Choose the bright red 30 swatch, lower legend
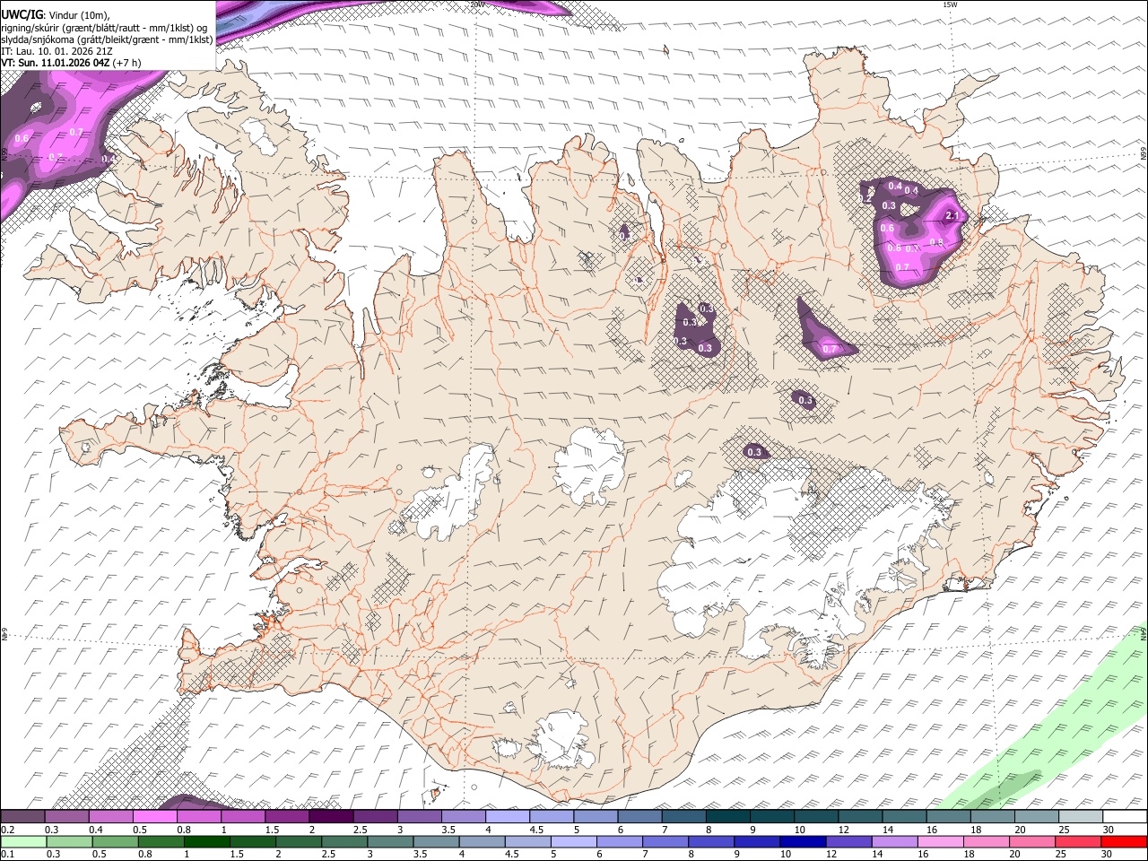The image size is (1148, 861). [1124, 841]
